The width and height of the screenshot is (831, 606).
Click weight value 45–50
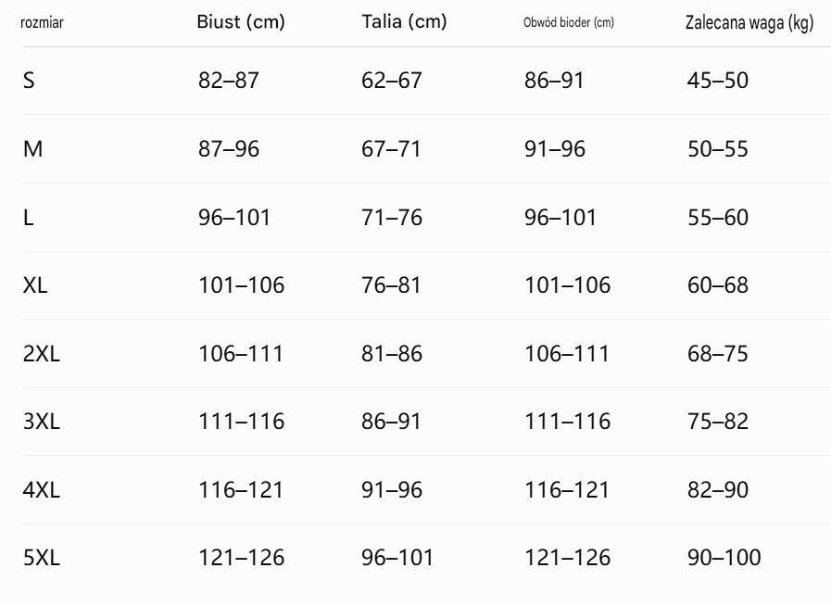click(718, 81)
